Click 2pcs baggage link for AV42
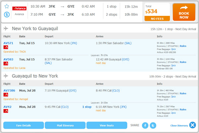 click(173, 113)
